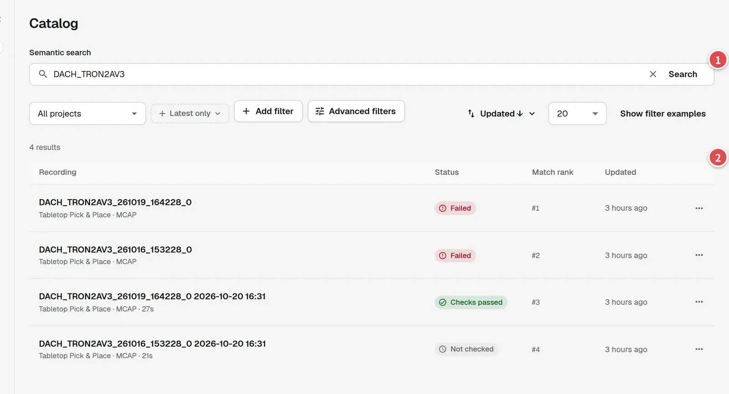Open actions menu for match rank #2 row
The height and width of the screenshot is (394, 729).
click(x=699, y=255)
